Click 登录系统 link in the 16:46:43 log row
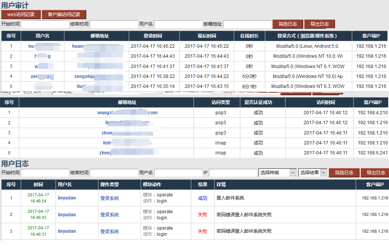This screenshot has width=389, height=248. tap(110, 215)
